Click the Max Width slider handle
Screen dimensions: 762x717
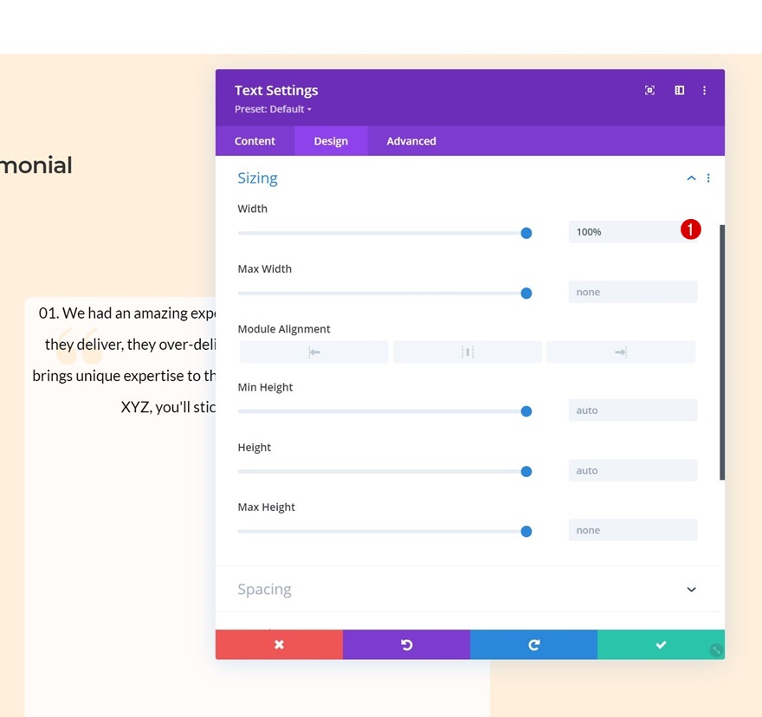pos(526,294)
